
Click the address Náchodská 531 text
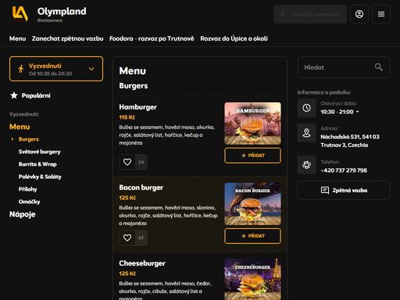click(350, 141)
